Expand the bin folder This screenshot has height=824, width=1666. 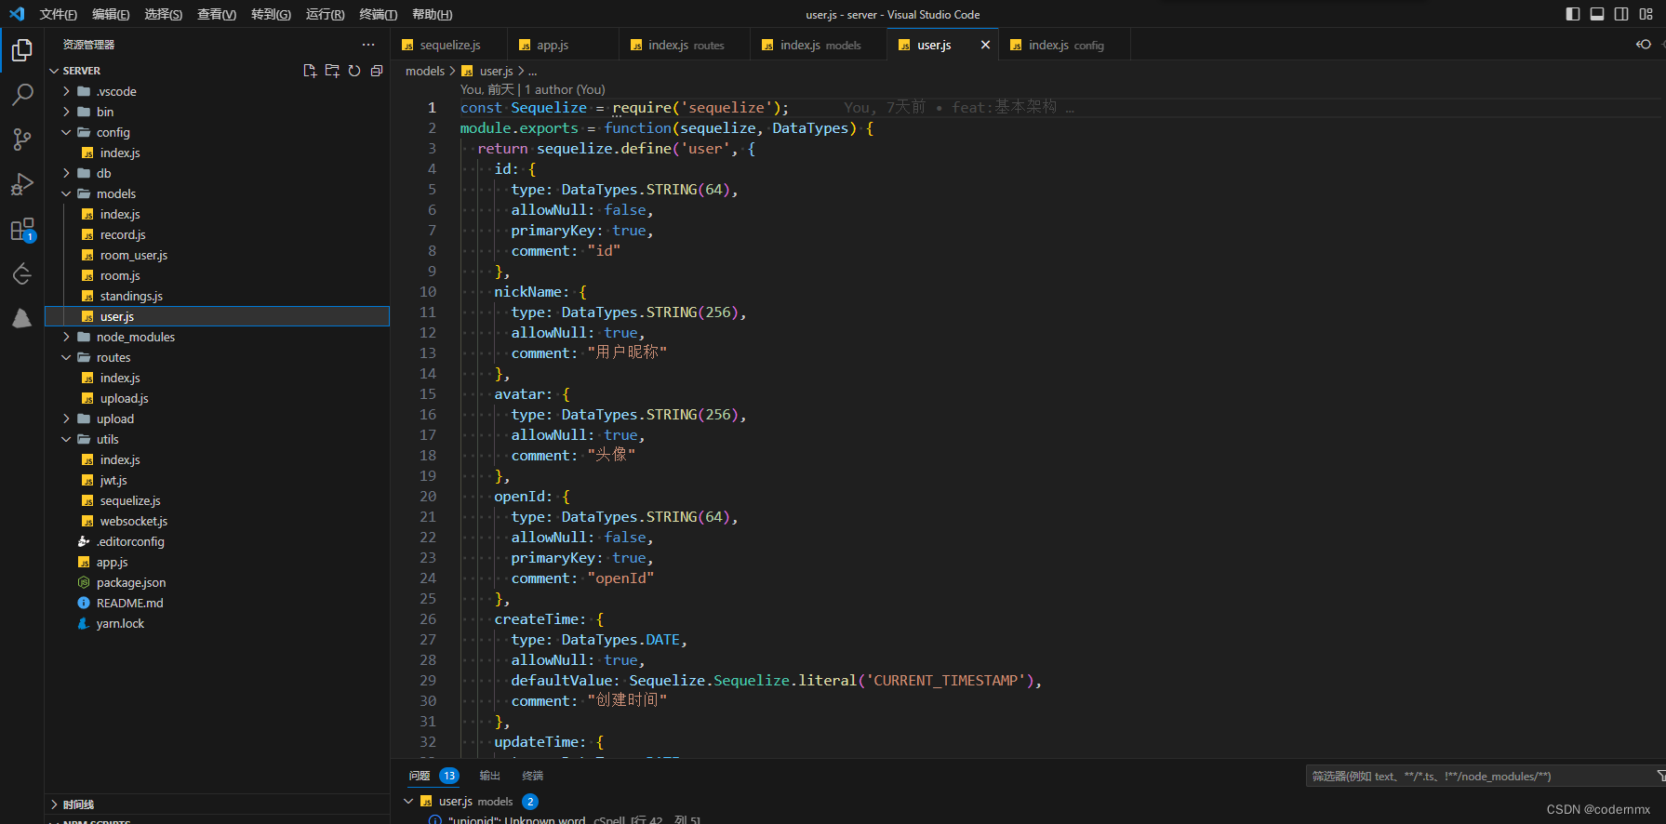(67, 112)
